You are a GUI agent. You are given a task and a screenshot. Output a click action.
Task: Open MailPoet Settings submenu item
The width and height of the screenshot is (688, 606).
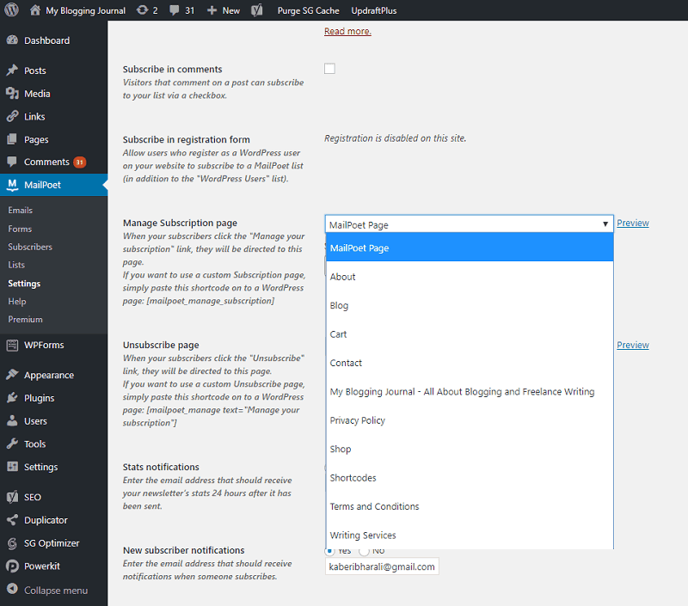(24, 284)
